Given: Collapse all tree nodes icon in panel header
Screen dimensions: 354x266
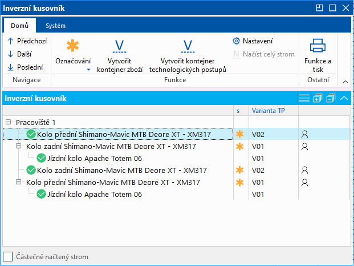Looking at the screenshot, I should [x=331, y=99].
